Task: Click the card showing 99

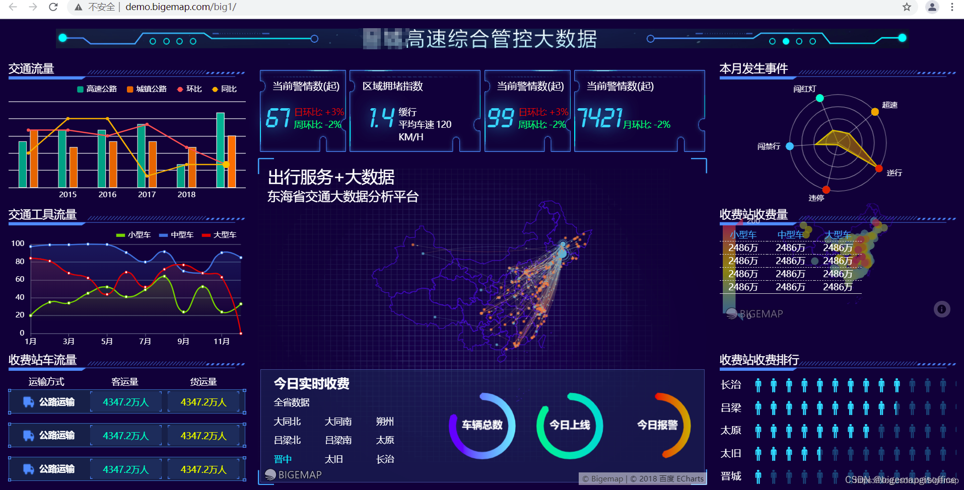Action: pos(527,111)
